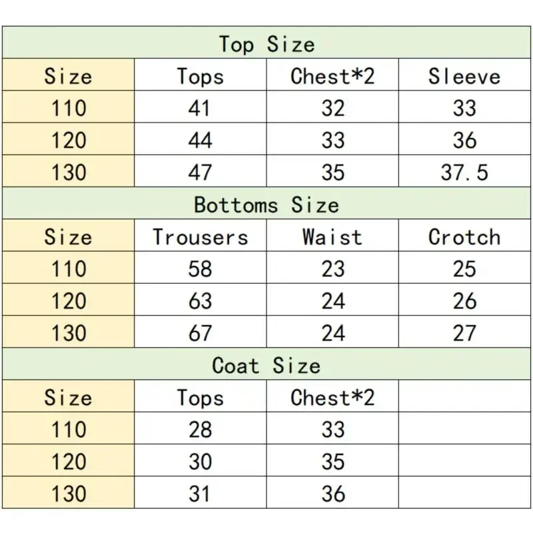533x533 pixels.
Task: Click coat tops value 28
Action: click(200, 430)
